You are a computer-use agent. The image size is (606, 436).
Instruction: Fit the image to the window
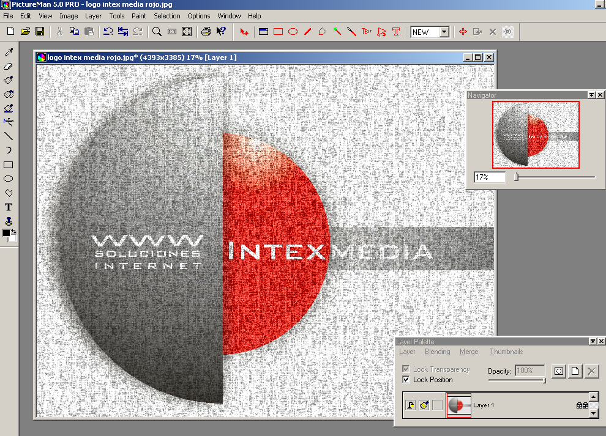point(187,32)
